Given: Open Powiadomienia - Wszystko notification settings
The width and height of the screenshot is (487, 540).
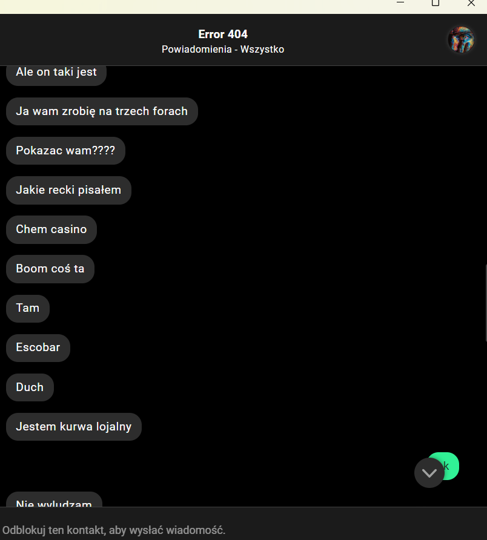Looking at the screenshot, I should 223,49.
